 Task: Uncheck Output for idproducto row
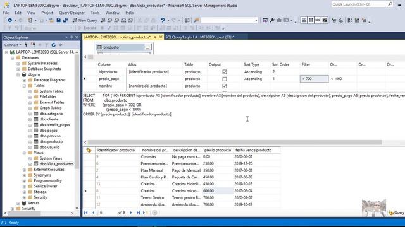pos(225,72)
